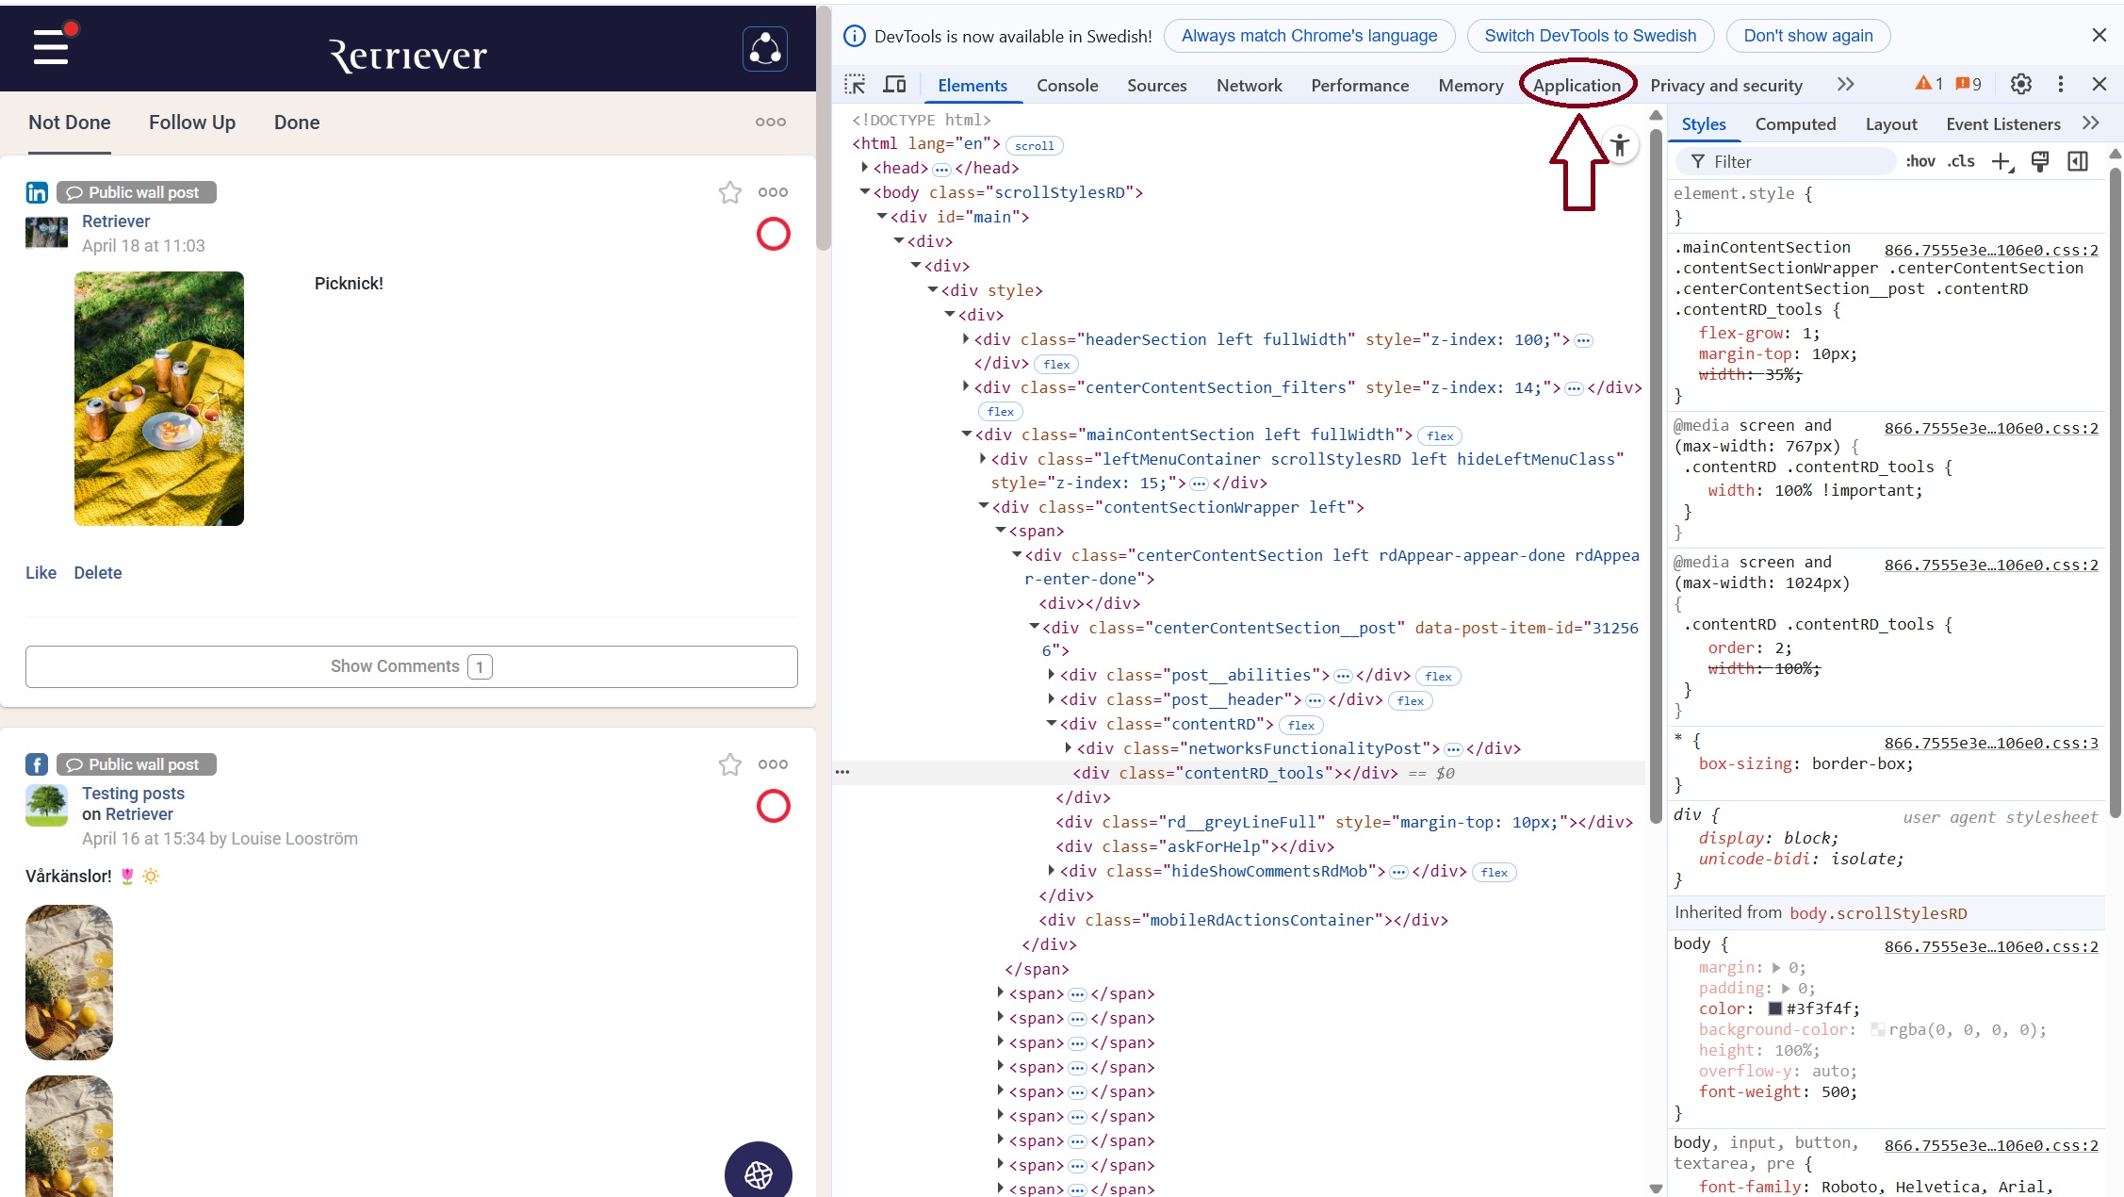Click the floating globe button at bottom

(759, 1173)
